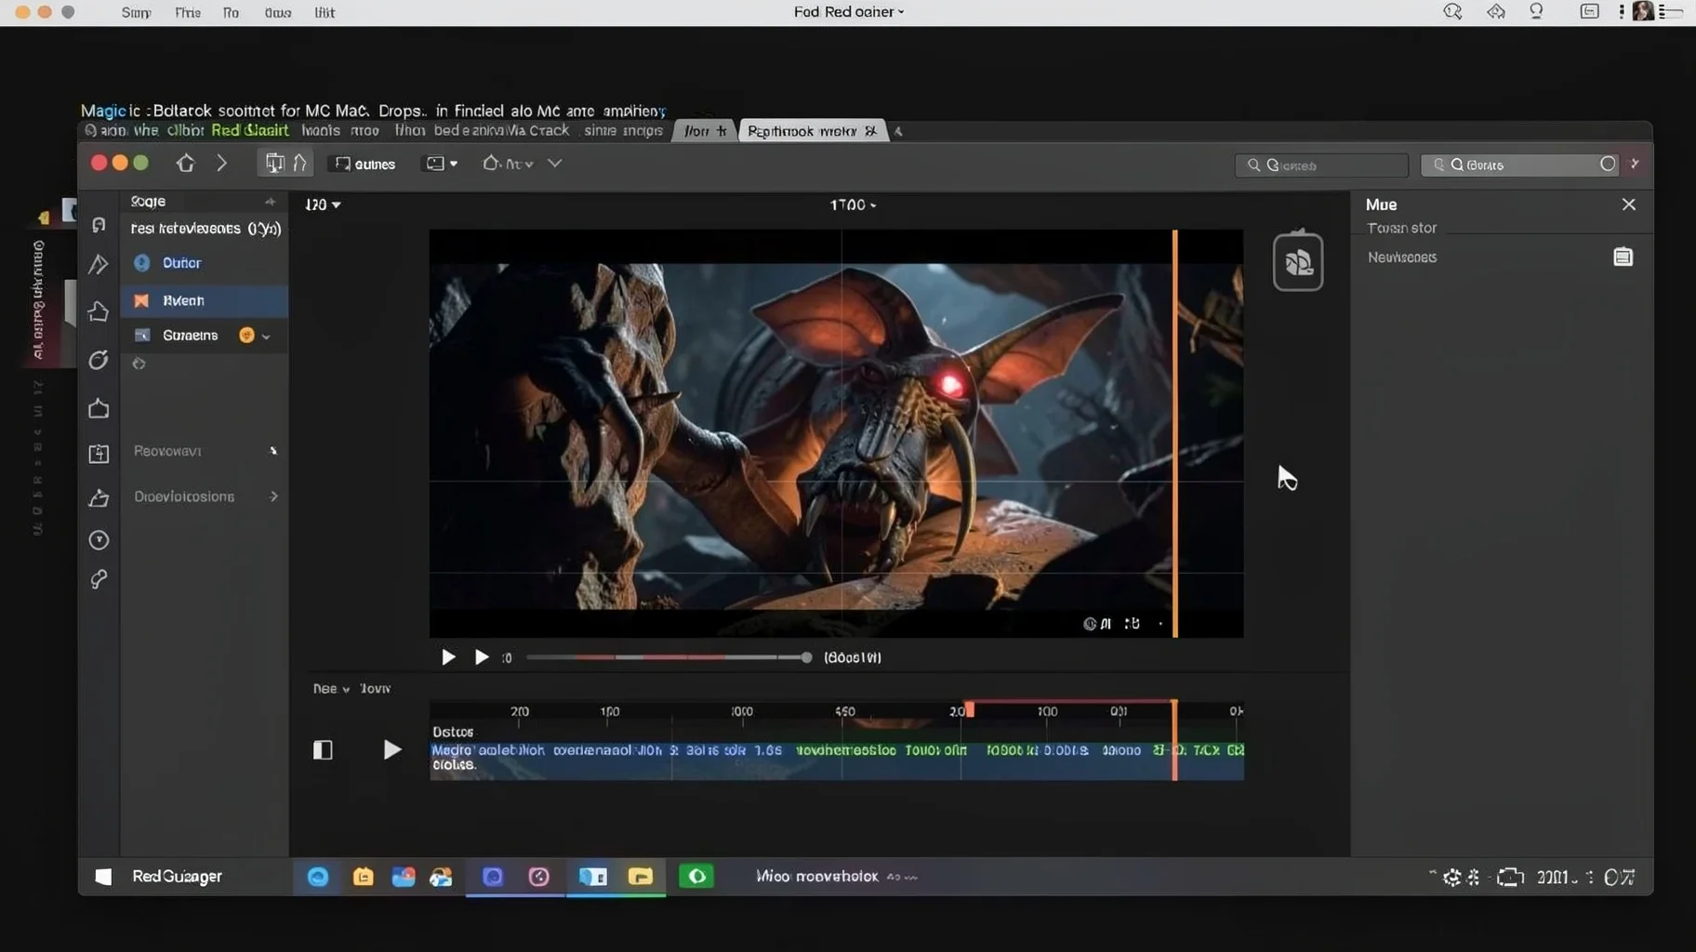Click the first search field in the toolbar
1696x952 pixels.
pos(1321,165)
